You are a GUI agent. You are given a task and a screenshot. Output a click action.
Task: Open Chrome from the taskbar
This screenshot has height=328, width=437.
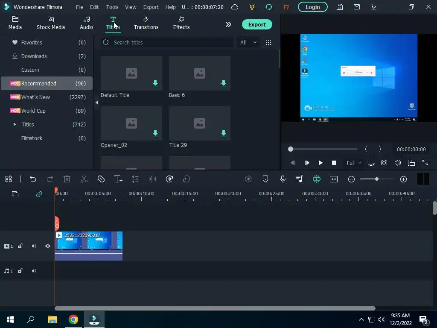[73, 319]
